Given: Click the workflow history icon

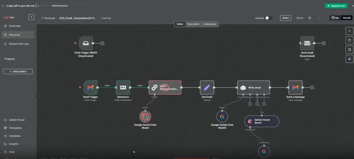Looking at the screenshot, I should pos(310,18).
